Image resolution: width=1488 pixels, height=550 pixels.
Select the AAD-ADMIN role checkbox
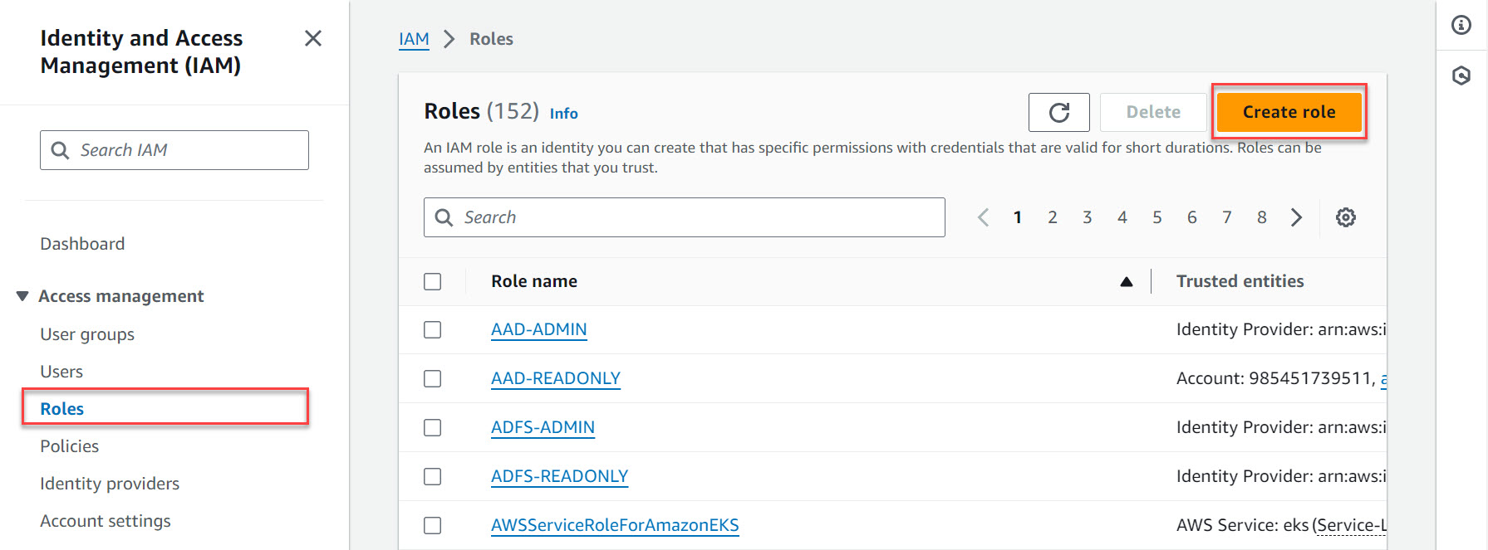432,330
